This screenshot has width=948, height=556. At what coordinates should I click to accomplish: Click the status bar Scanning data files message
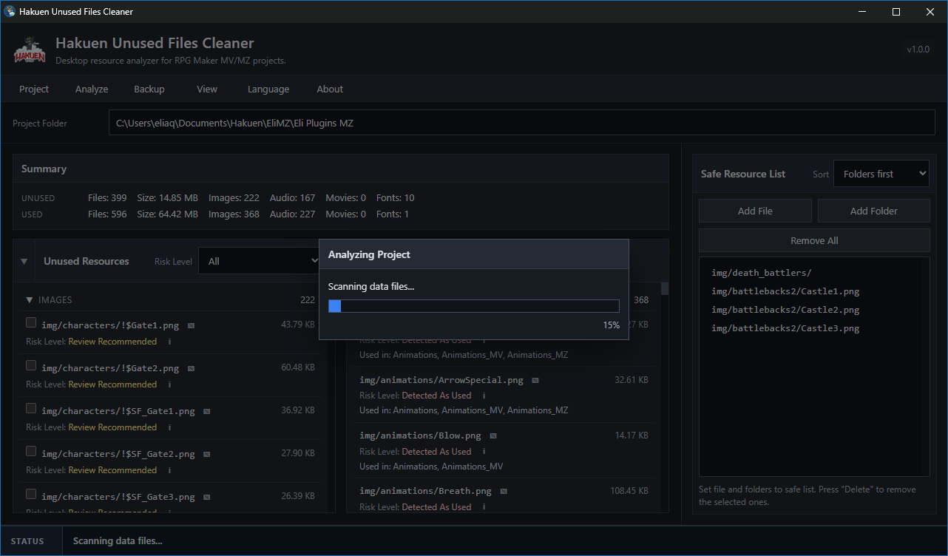tap(118, 541)
